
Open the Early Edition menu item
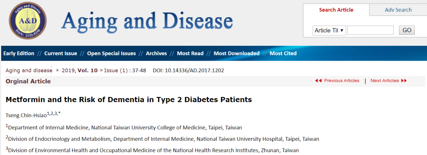click(19, 54)
